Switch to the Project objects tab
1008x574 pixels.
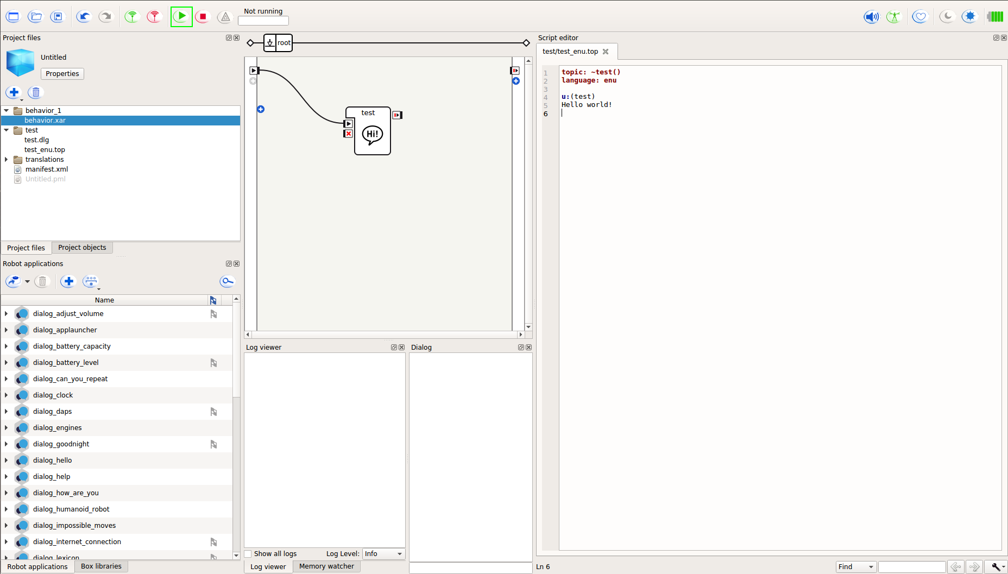(x=83, y=248)
